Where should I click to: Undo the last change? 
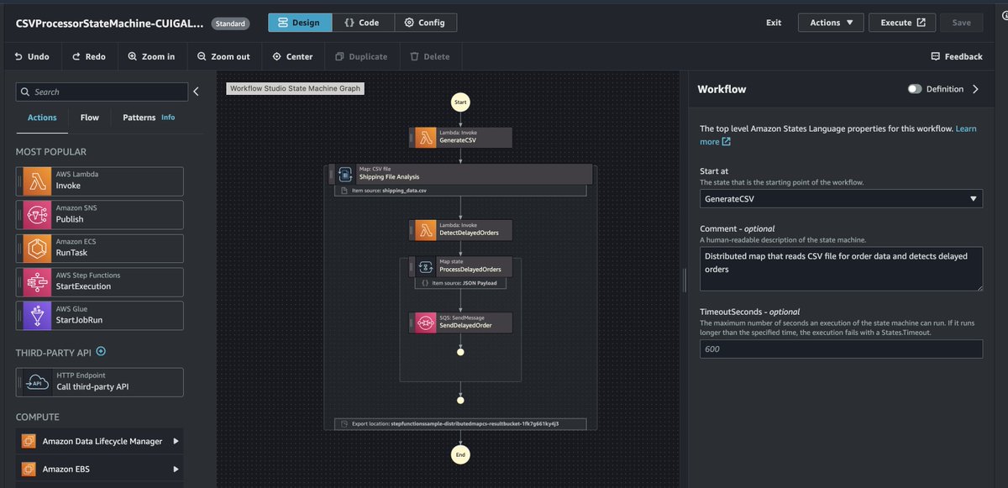click(x=32, y=57)
